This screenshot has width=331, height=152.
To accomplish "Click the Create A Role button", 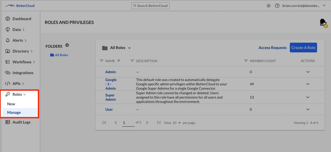I will click(303, 48).
